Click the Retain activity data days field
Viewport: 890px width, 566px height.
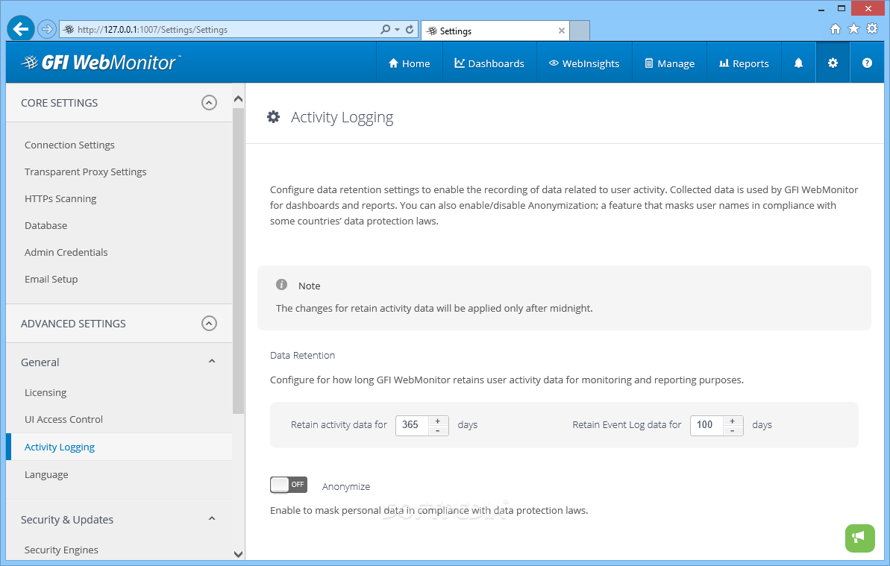(411, 425)
